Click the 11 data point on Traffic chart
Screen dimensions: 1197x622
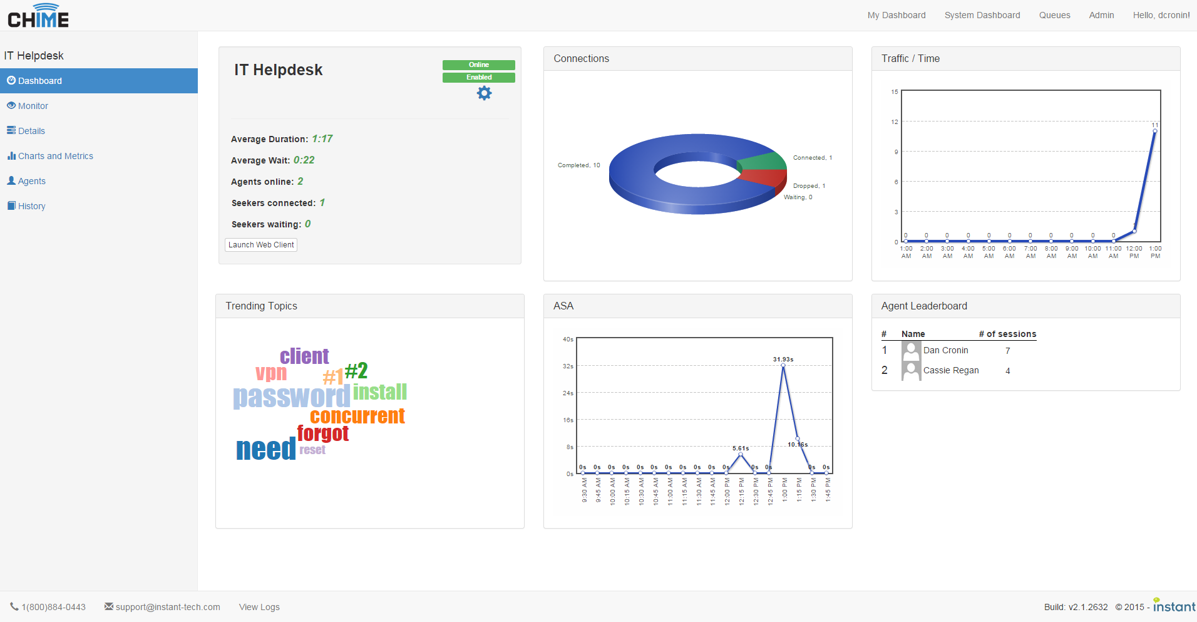[1155, 131]
